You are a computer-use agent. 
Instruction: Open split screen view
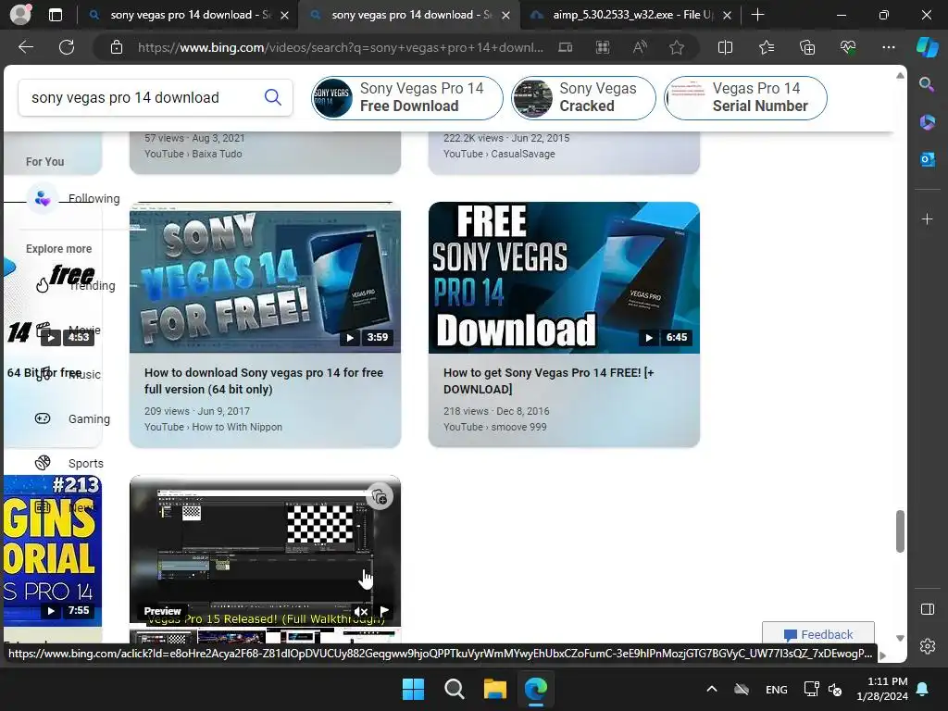(x=725, y=47)
